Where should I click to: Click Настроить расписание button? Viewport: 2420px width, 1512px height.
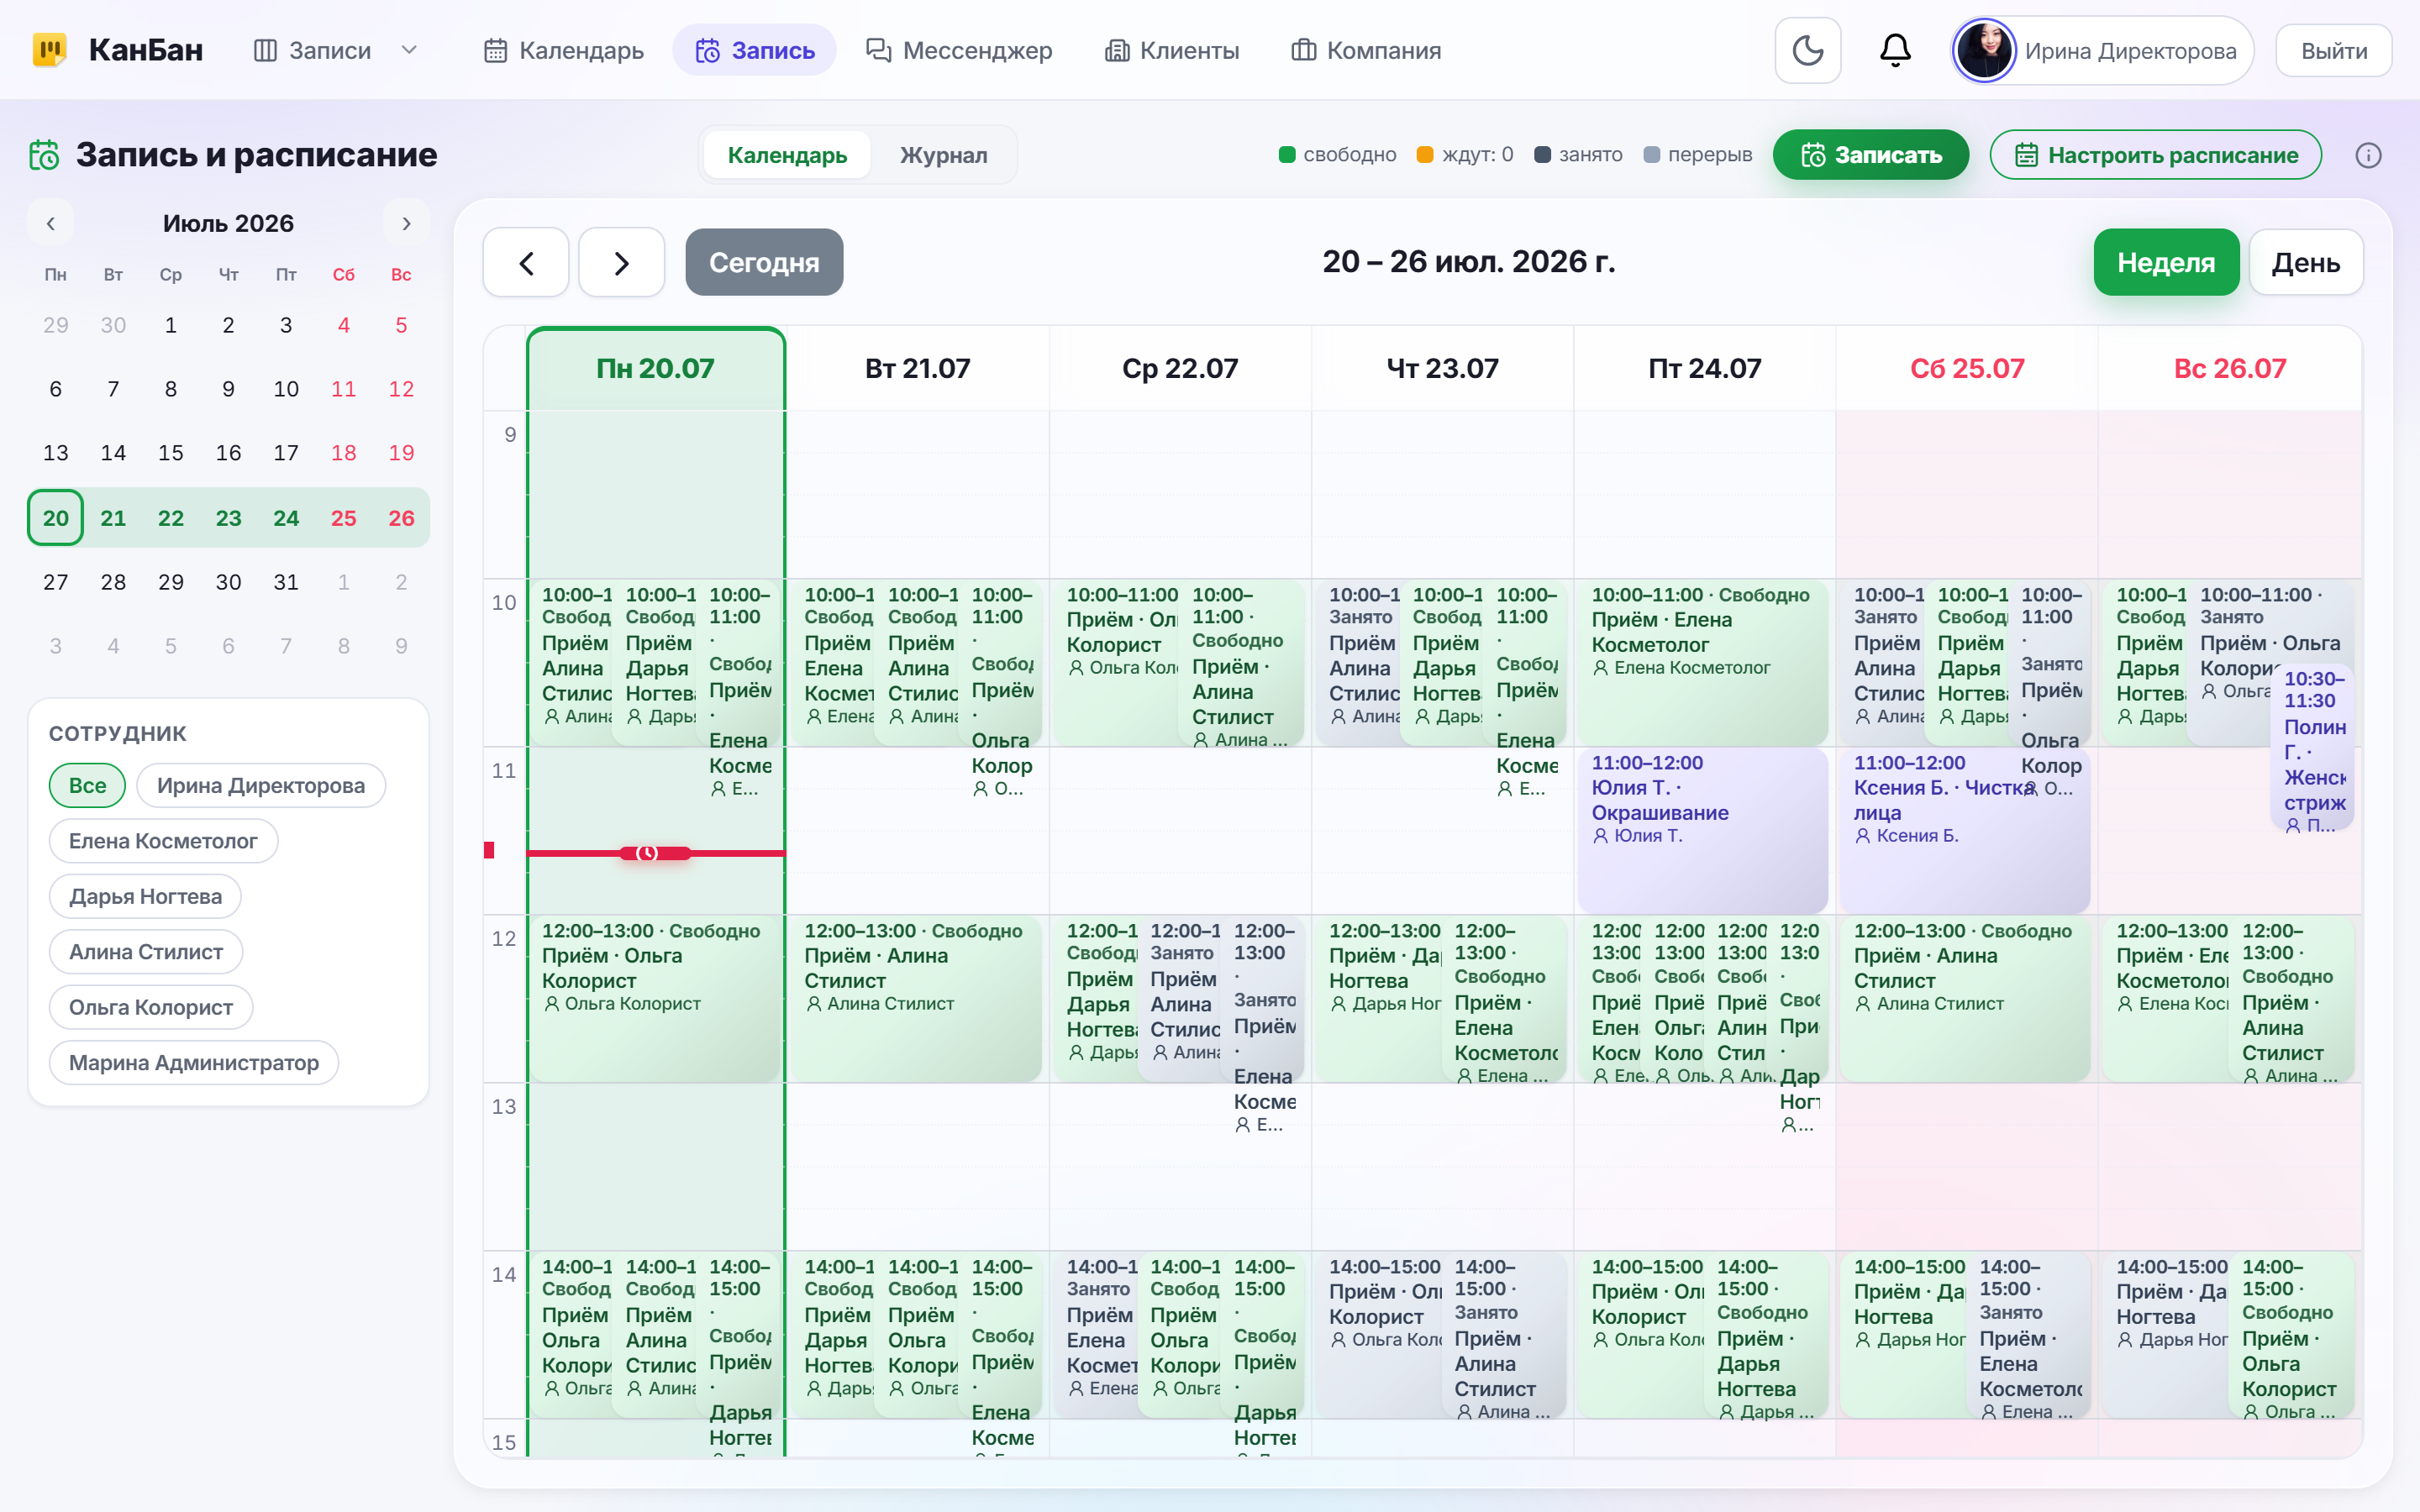point(2155,155)
